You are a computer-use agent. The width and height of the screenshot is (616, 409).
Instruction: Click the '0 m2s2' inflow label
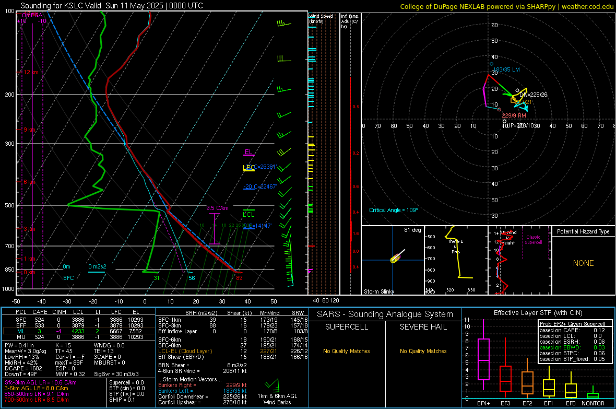coord(97,266)
